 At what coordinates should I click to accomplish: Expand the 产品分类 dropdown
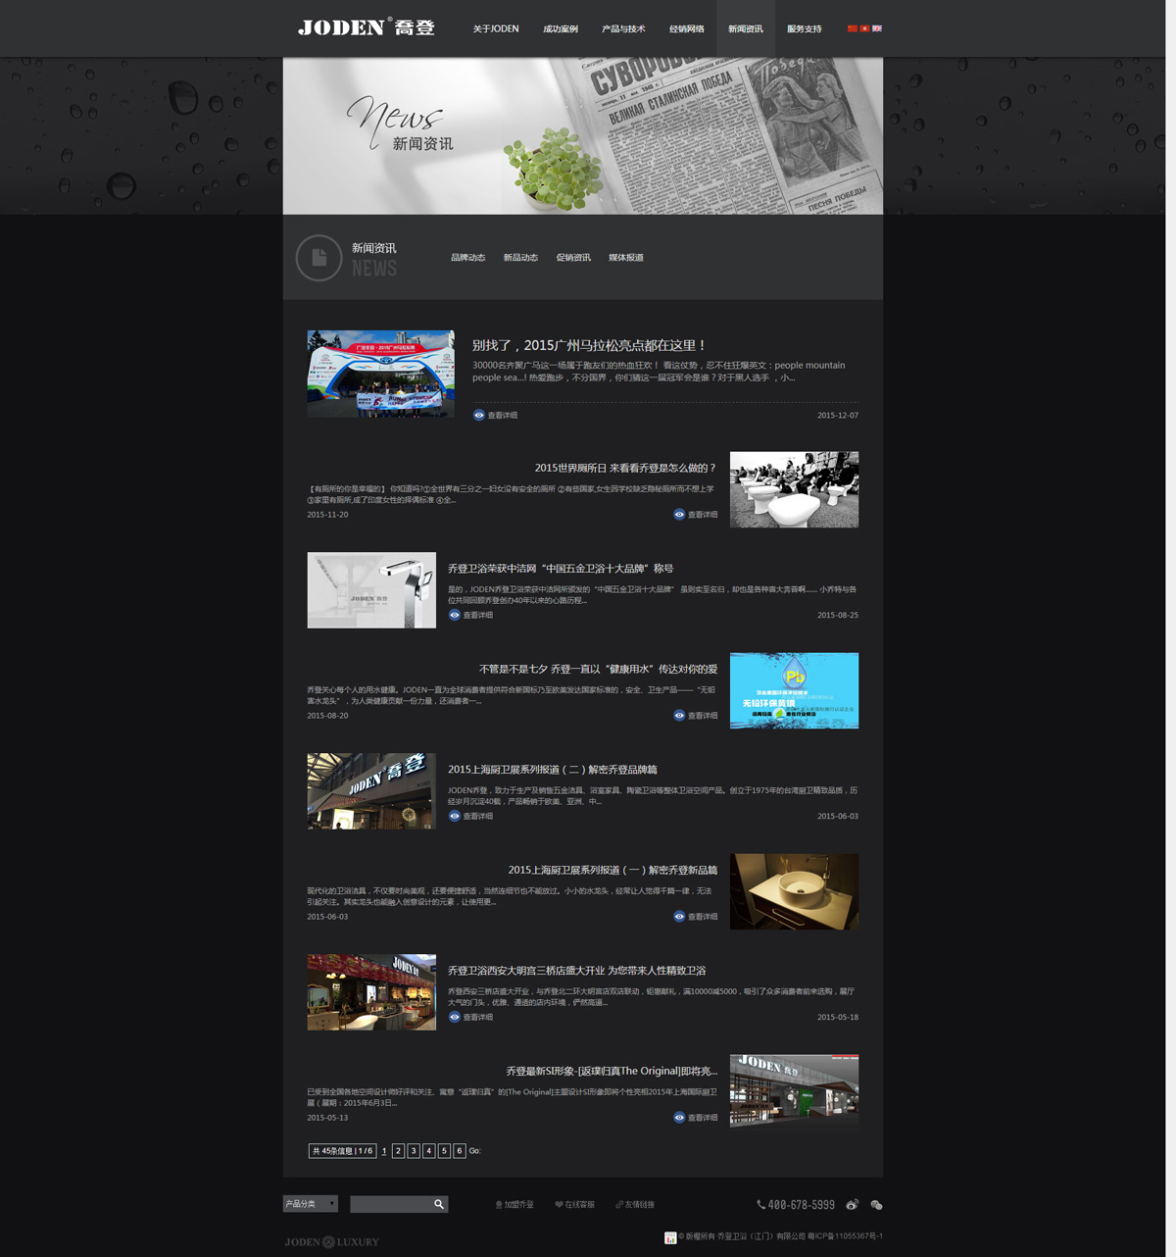(x=310, y=1204)
